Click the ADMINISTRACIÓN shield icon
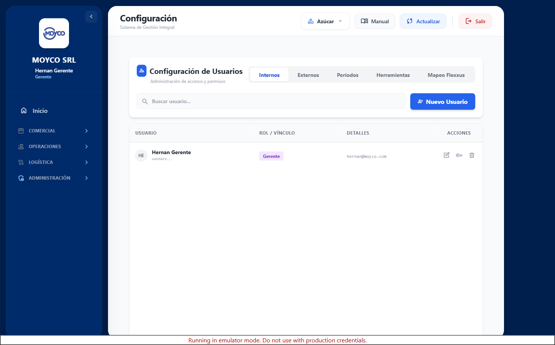Viewport: 555px width, 345px height. click(x=21, y=178)
